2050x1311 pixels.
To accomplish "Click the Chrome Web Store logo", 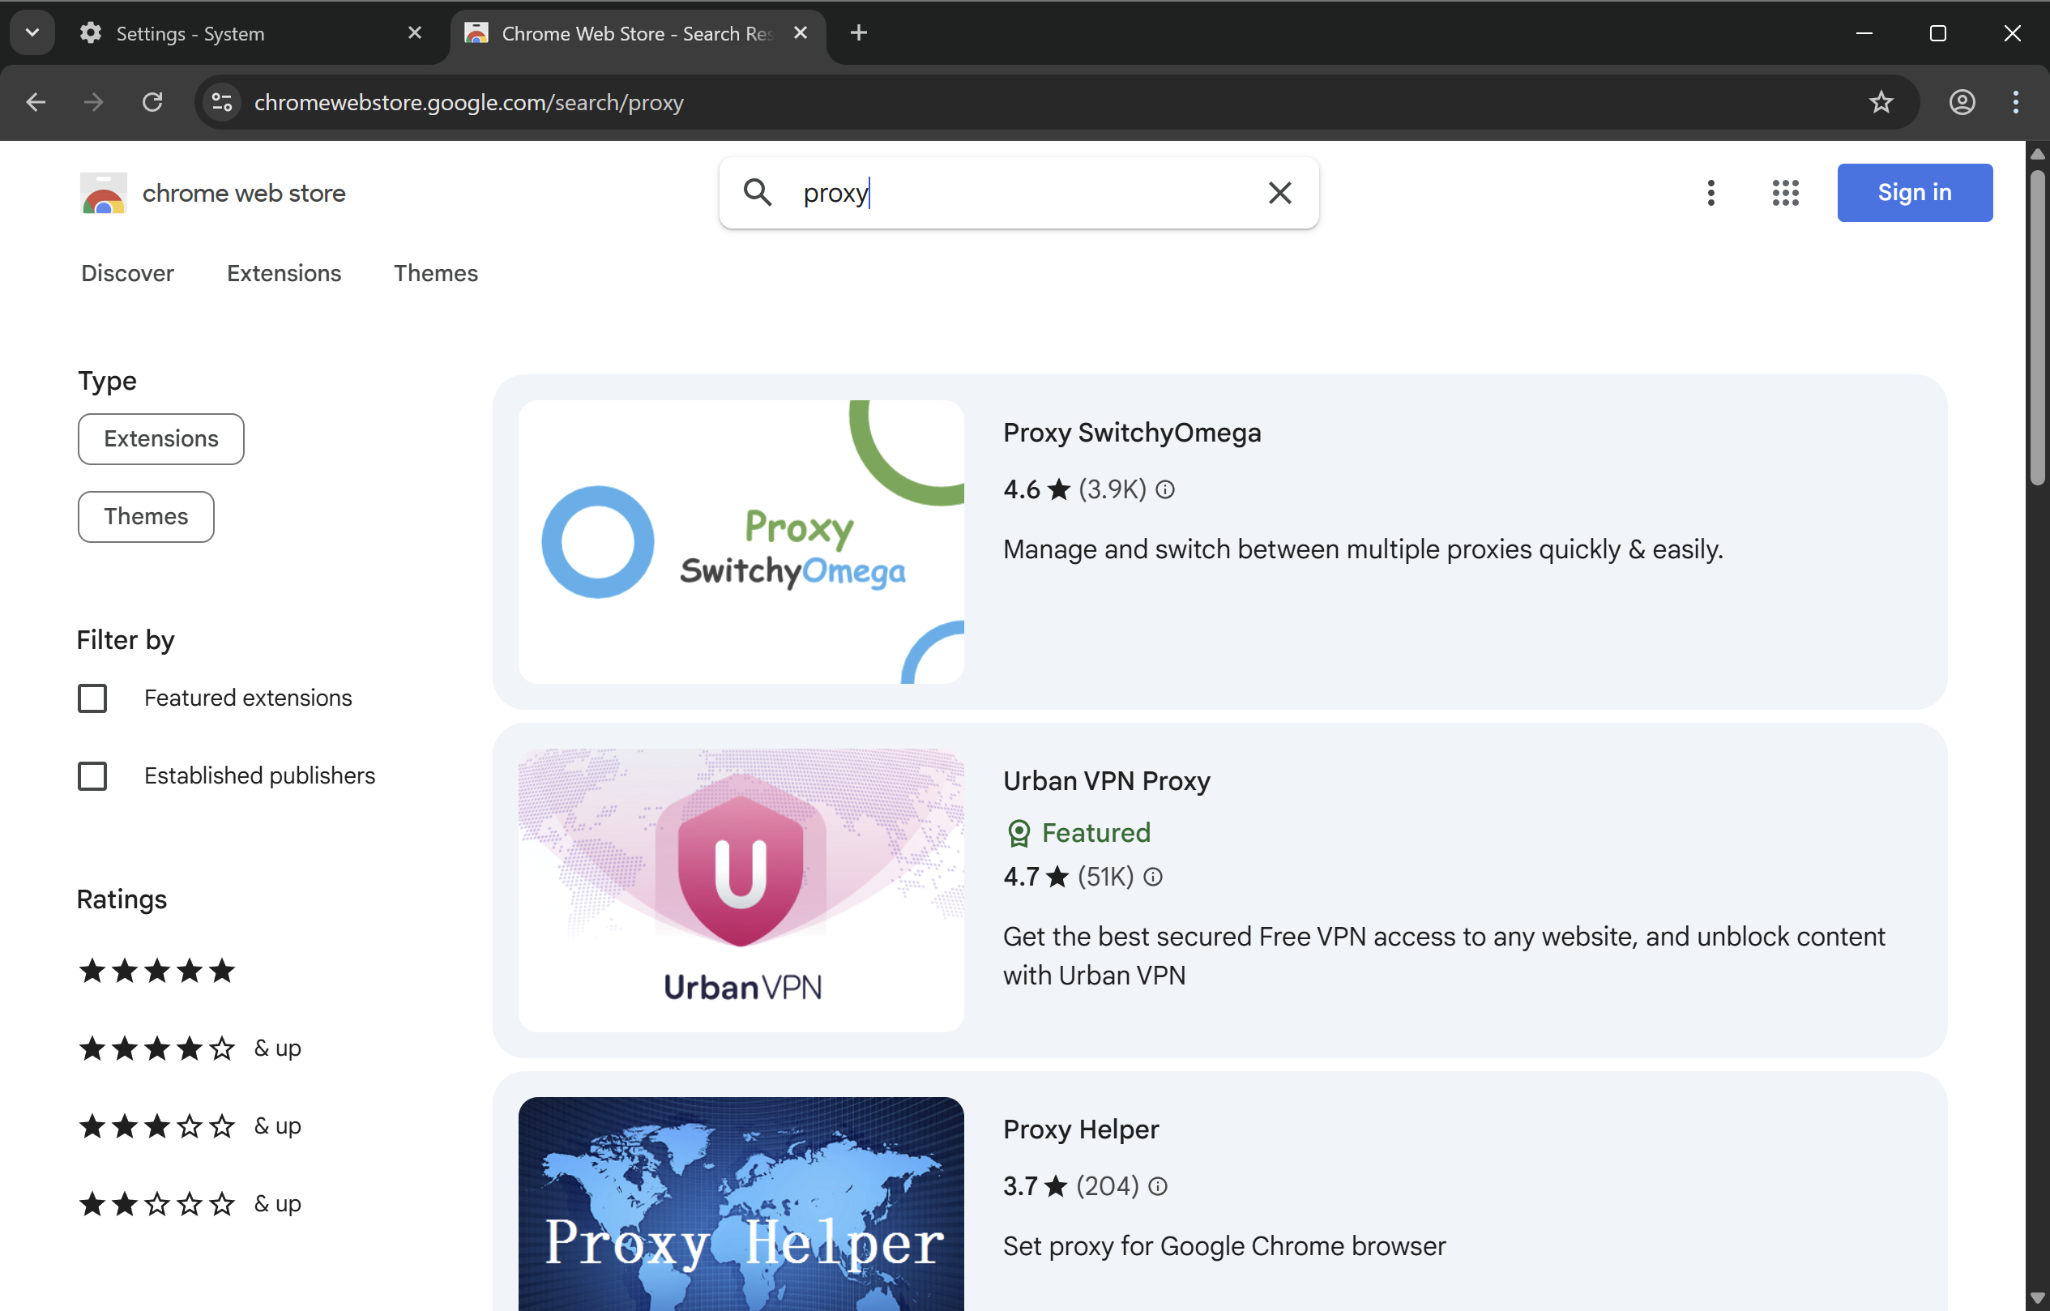I will pyautogui.click(x=103, y=193).
